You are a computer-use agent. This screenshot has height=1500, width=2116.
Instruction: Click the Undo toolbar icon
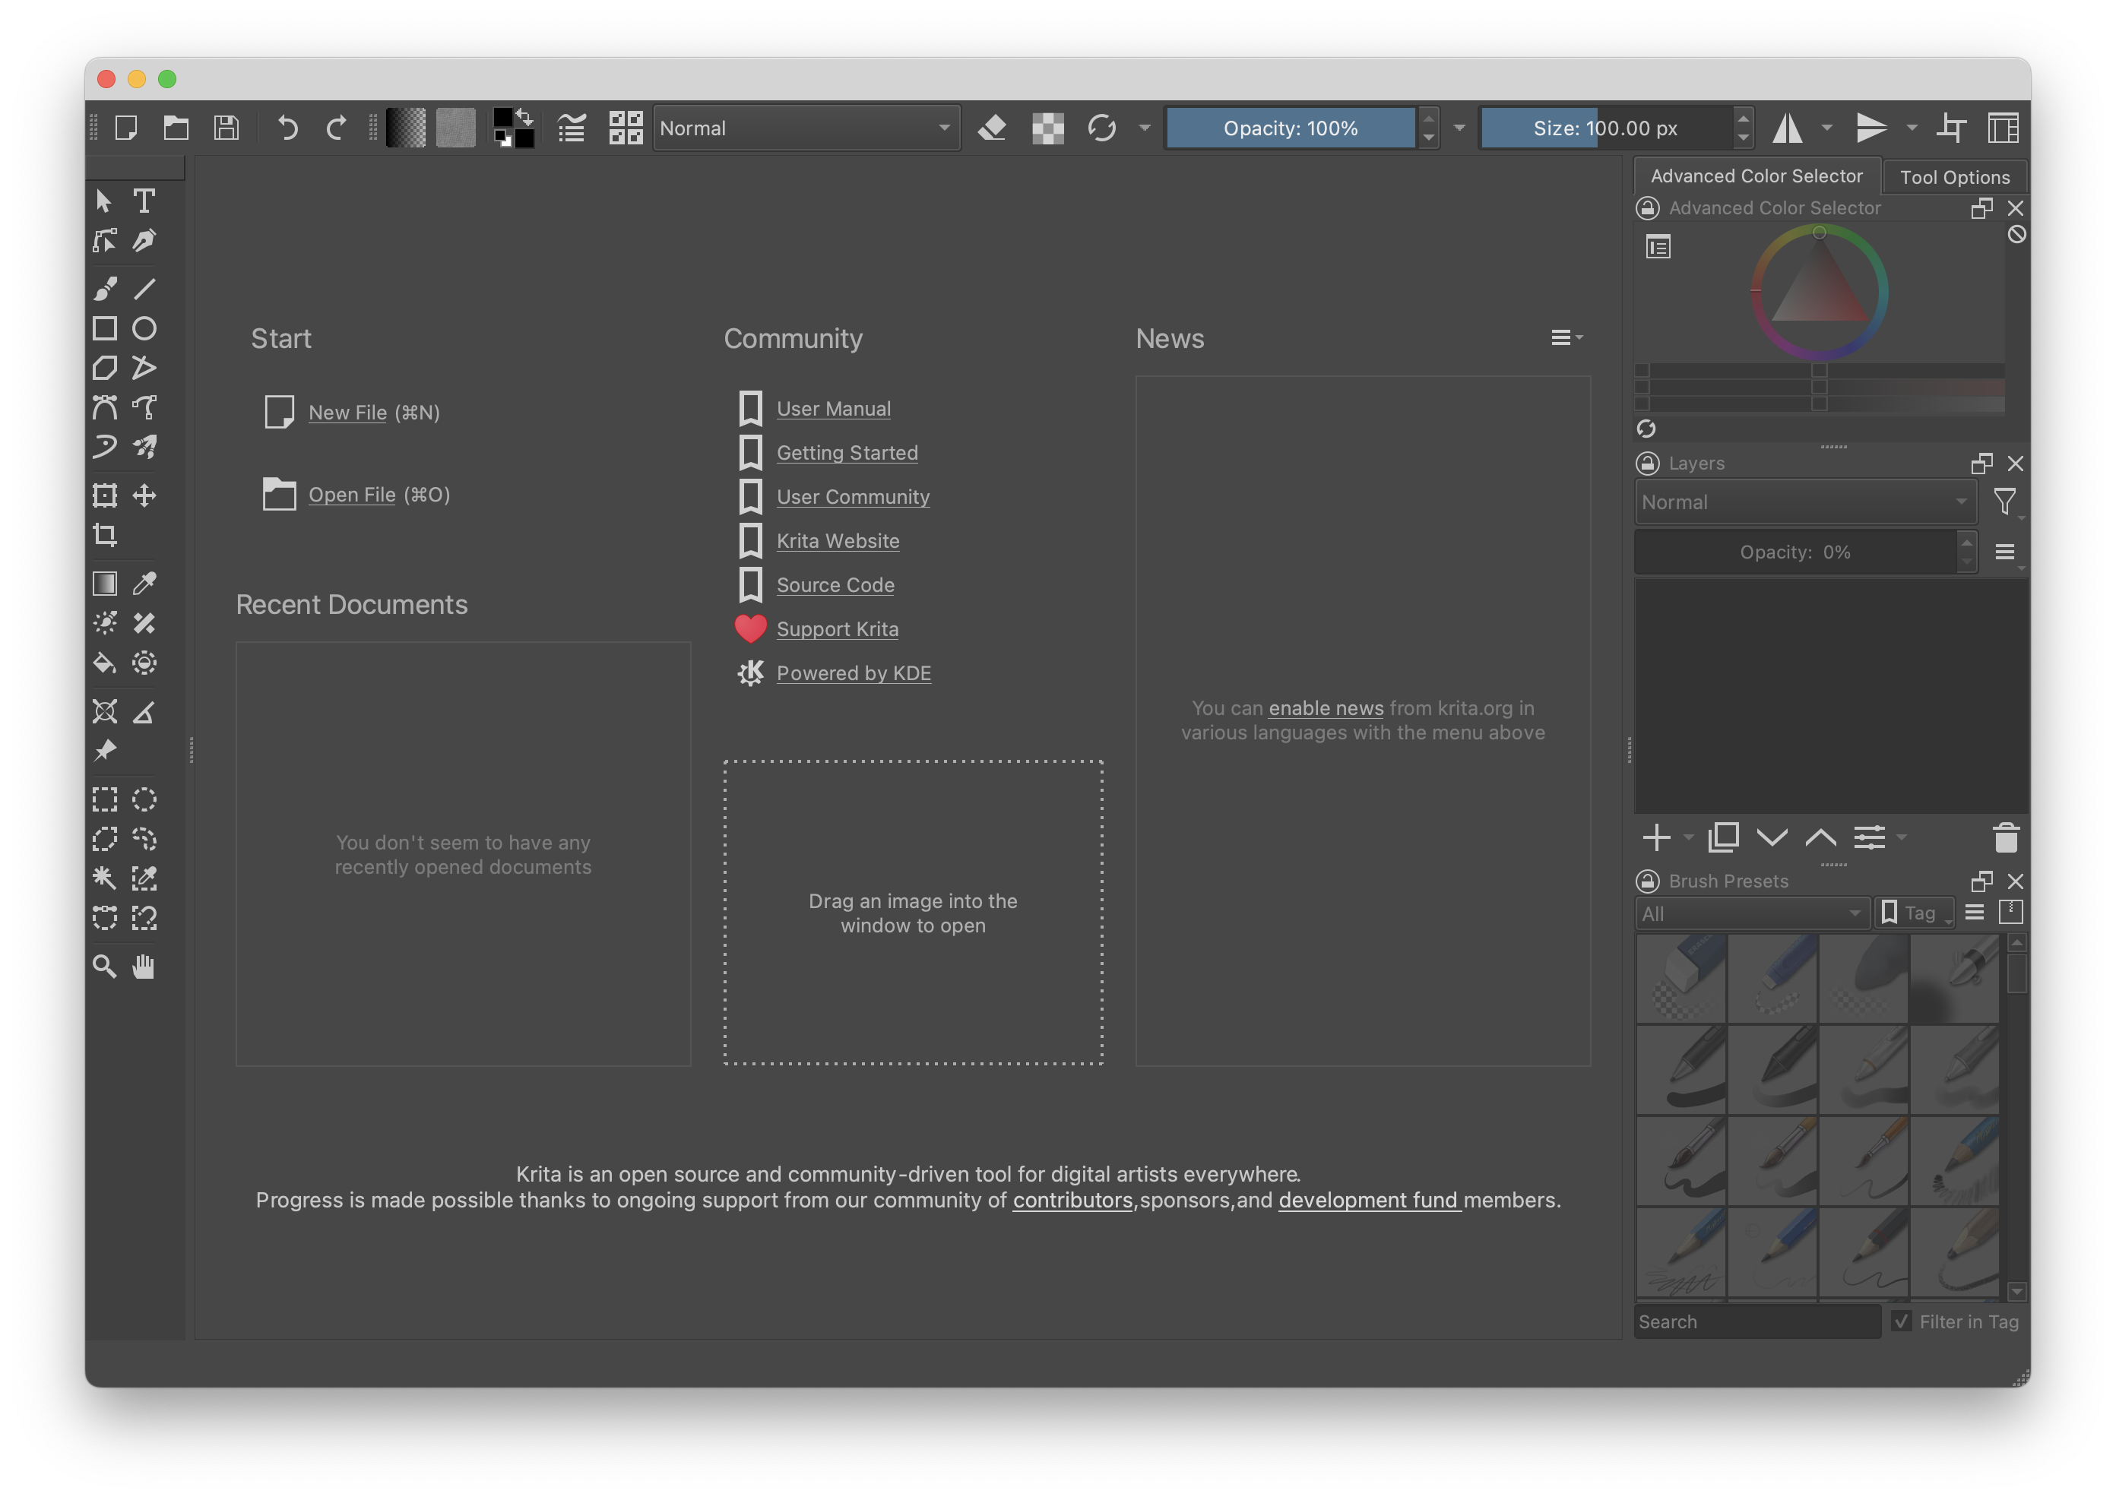pyautogui.click(x=287, y=128)
